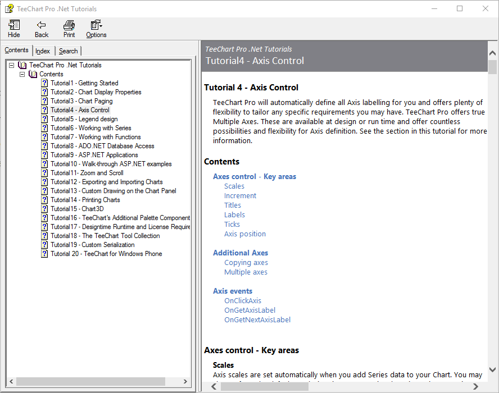Click the content pane scroll left arrow
The width and height of the screenshot is (499, 393).
(214, 387)
